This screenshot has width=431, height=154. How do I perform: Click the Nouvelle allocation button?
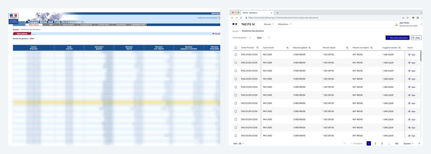pyautogui.click(x=397, y=38)
